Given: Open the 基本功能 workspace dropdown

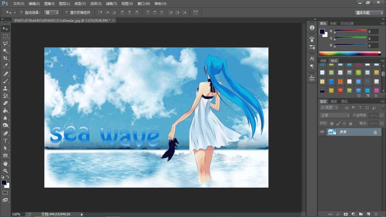Looking at the screenshot, I should [x=369, y=13].
